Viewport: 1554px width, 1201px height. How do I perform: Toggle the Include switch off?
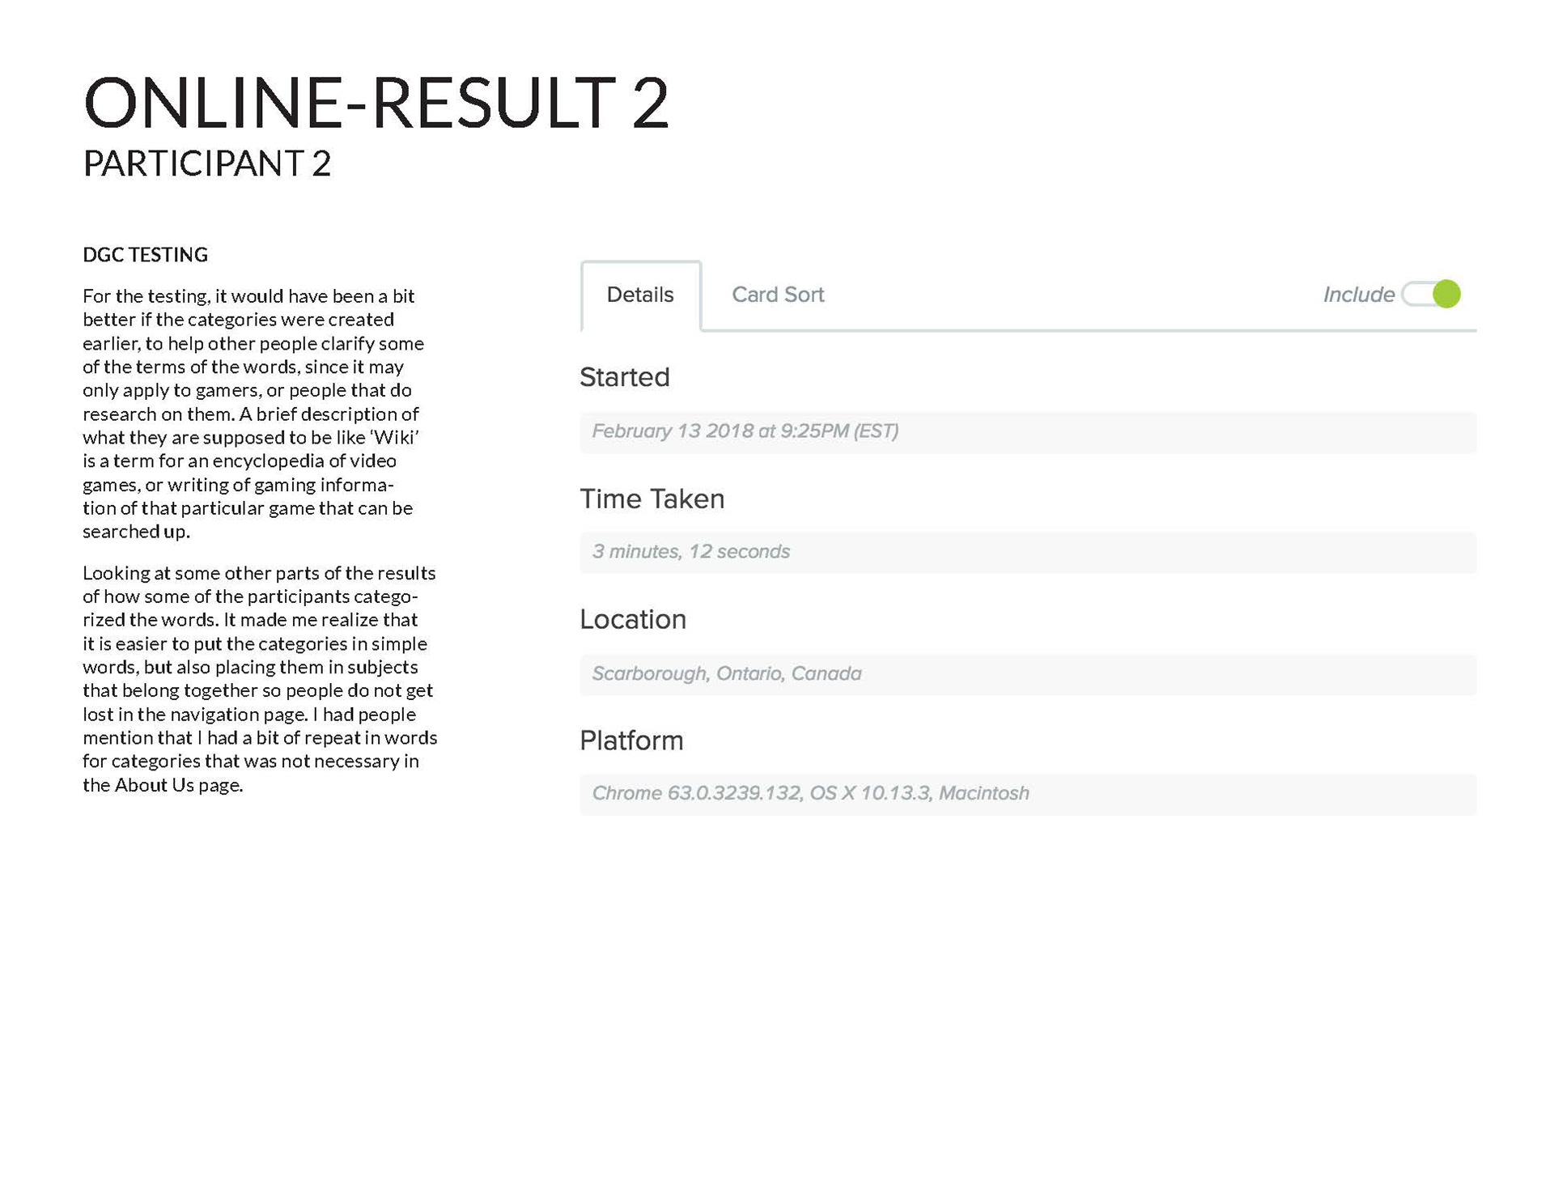(x=1431, y=294)
